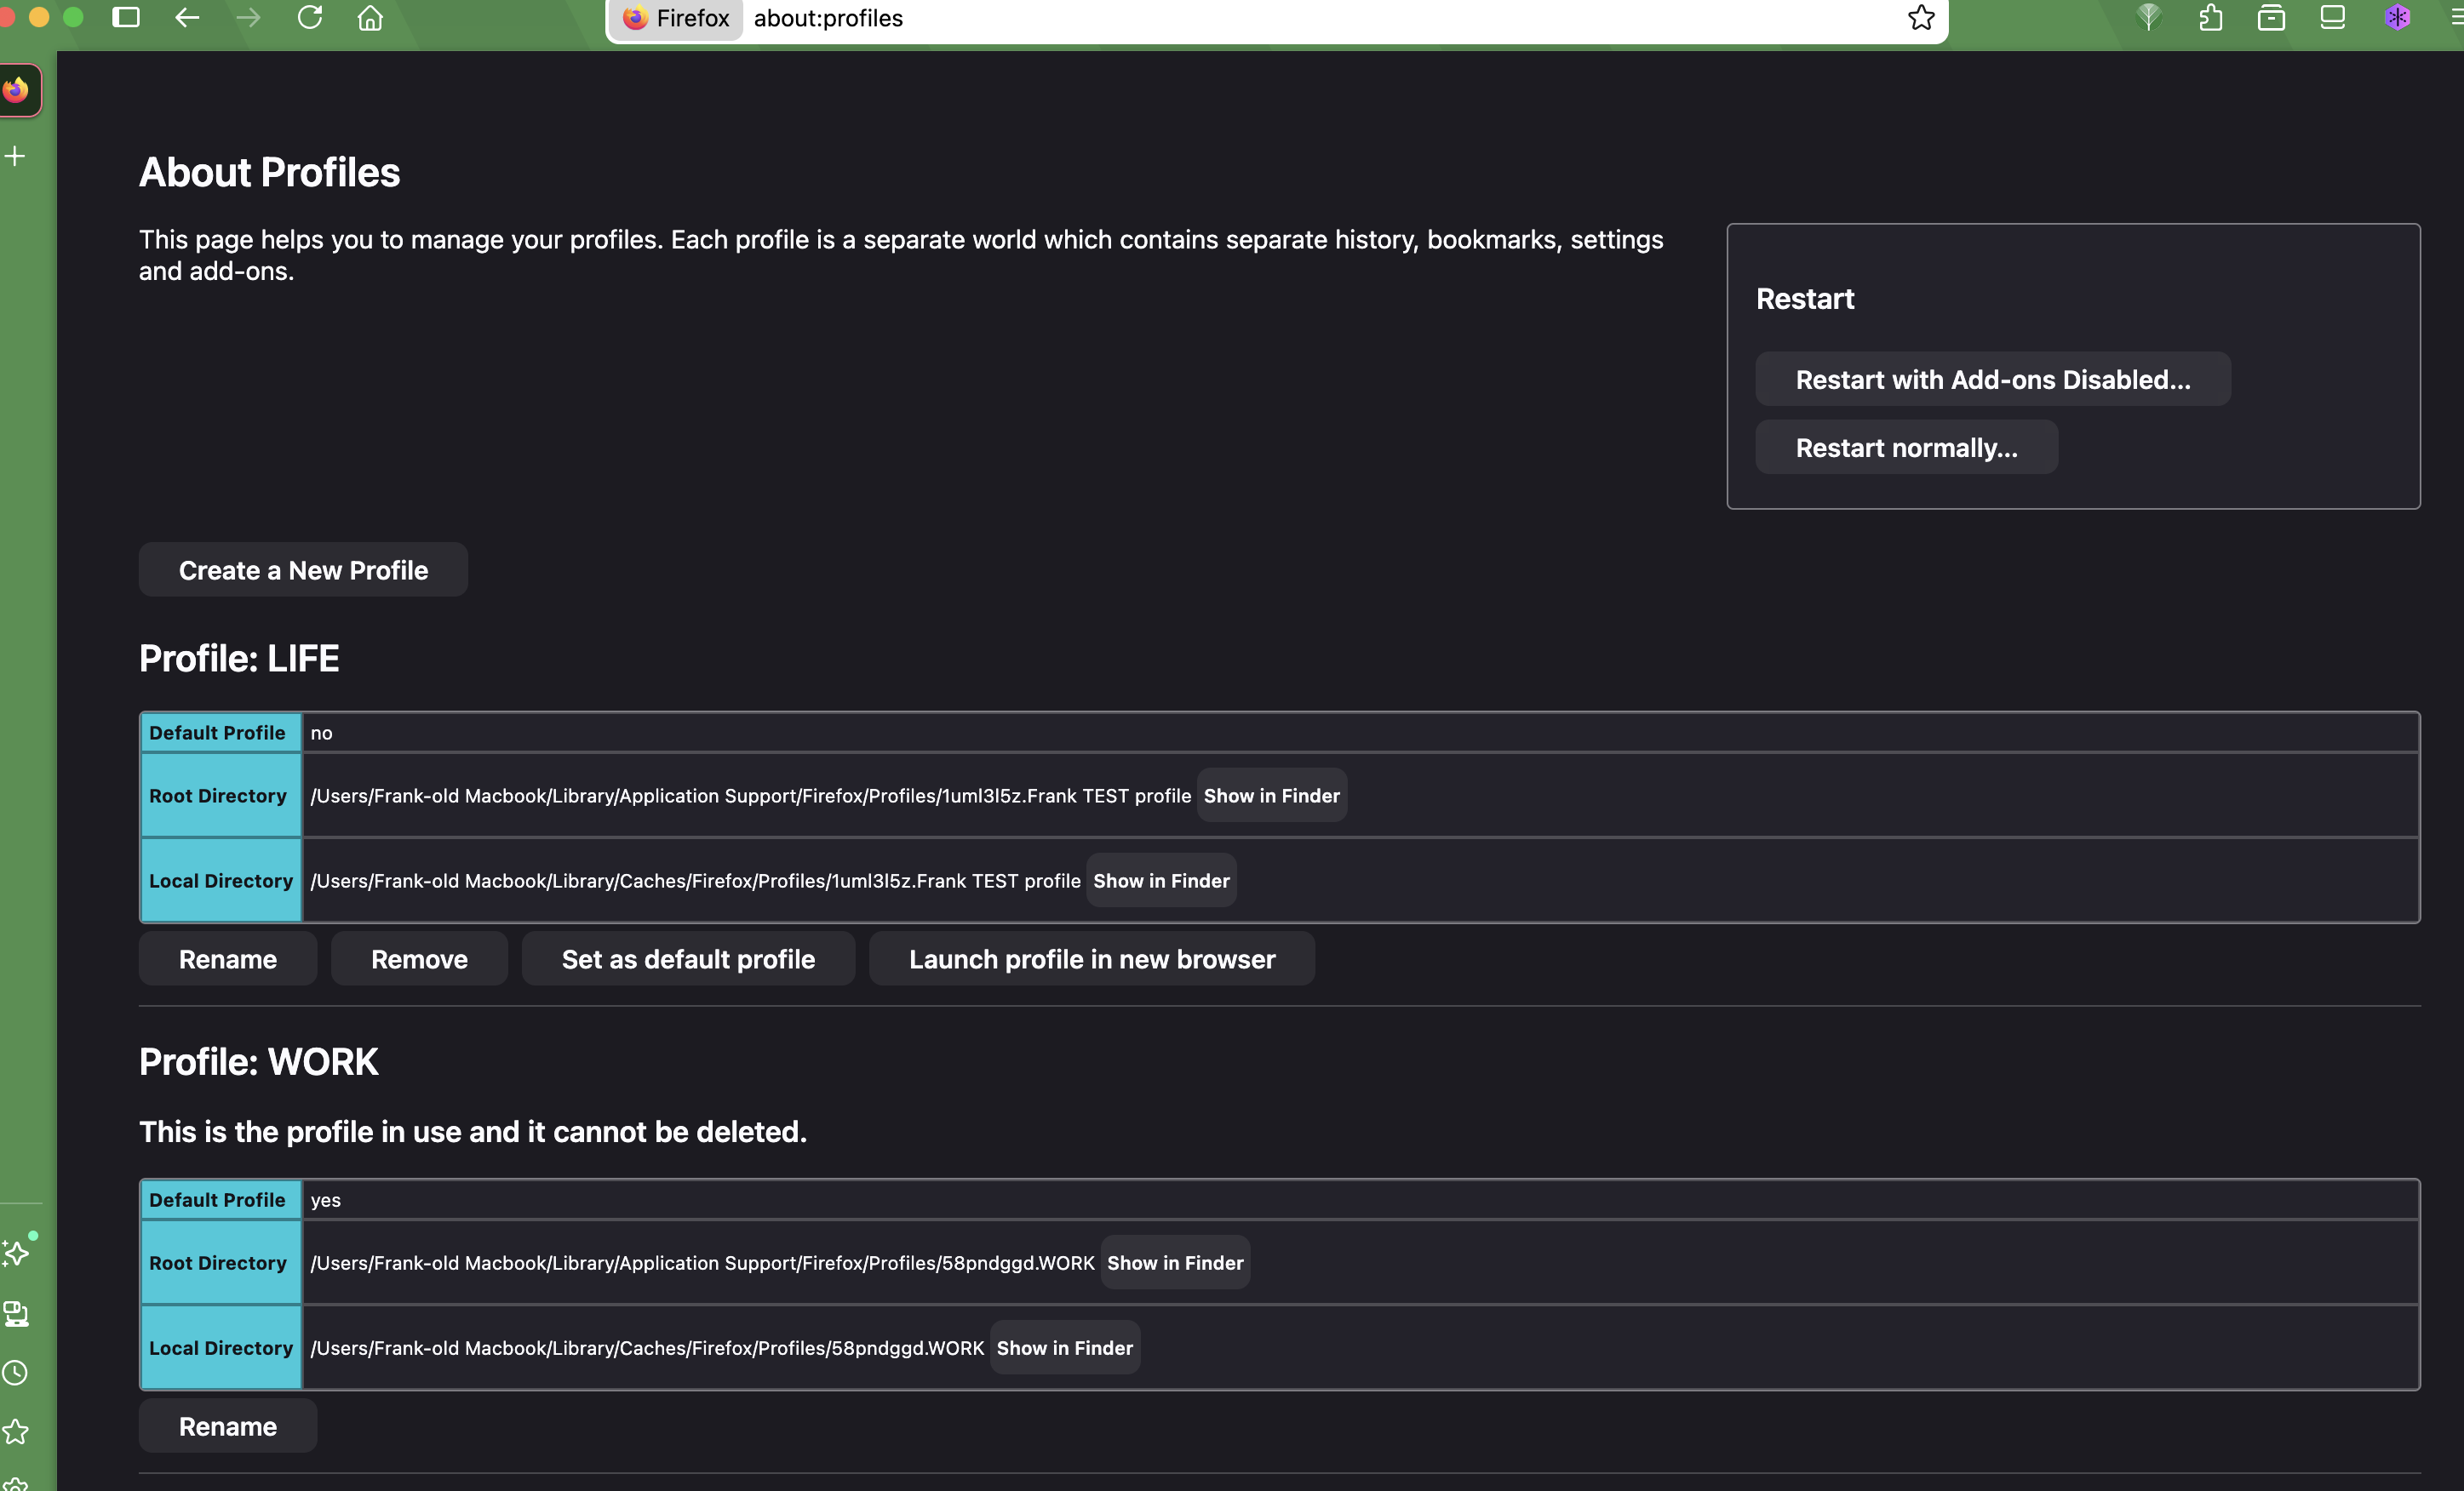Open the AI chatbot sparkle sidebar icon
Viewport: 2464px width, 1491px height.
point(16,1254)
